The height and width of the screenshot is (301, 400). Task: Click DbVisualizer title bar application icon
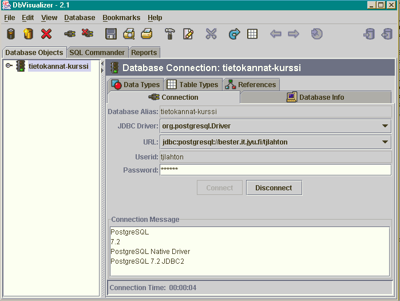(x=6, y=5)
